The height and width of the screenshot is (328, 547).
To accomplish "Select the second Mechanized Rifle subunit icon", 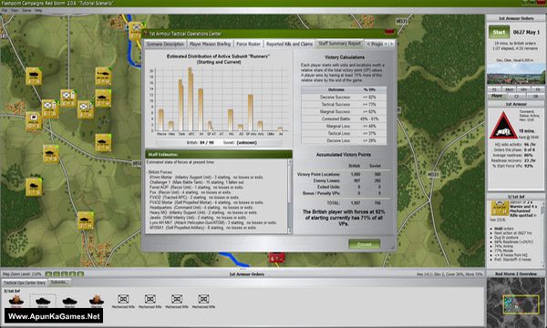I will (x=150, y=301).
